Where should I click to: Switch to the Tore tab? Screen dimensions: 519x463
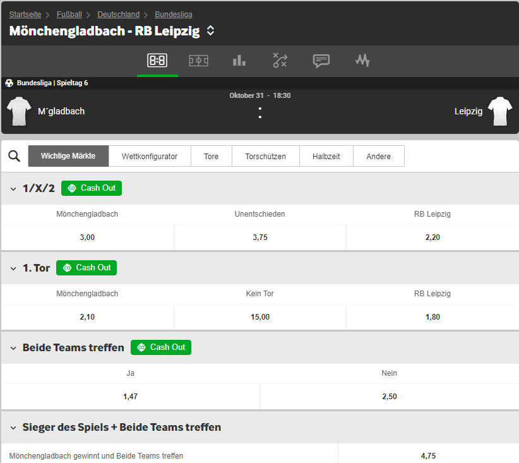(x=211, y=156)
